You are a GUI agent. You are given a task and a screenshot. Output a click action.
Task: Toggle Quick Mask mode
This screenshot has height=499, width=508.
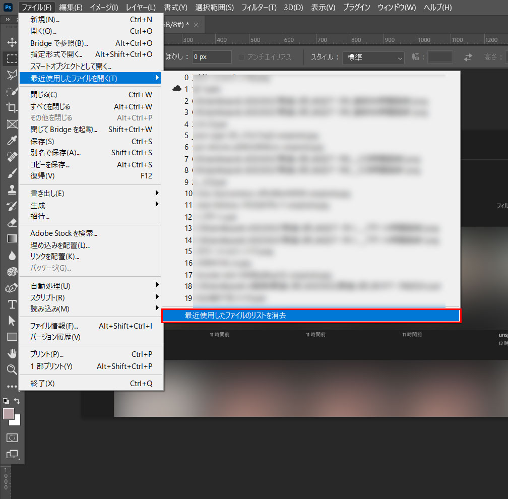(x=12, y=438)
